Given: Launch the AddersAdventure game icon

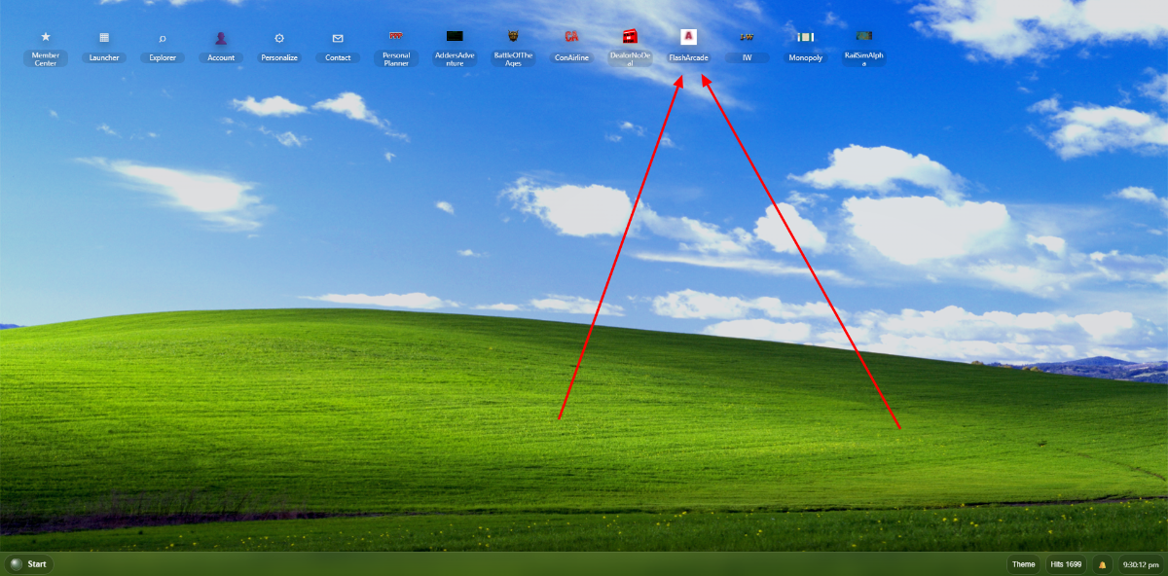Looking at the screenshot, I should click(455, 37).
